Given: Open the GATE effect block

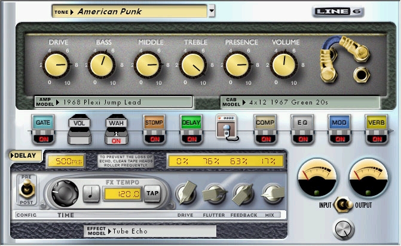Looking at the screenshot, I should pyautogui.click(x=43, y=122).
